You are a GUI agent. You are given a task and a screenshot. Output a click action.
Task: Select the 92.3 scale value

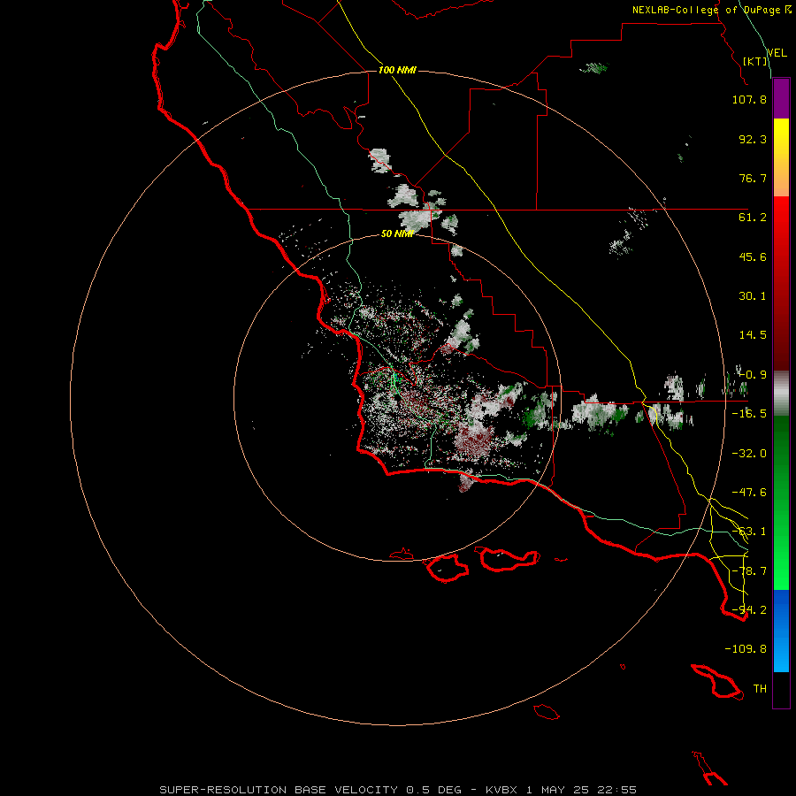coord(753,139)
